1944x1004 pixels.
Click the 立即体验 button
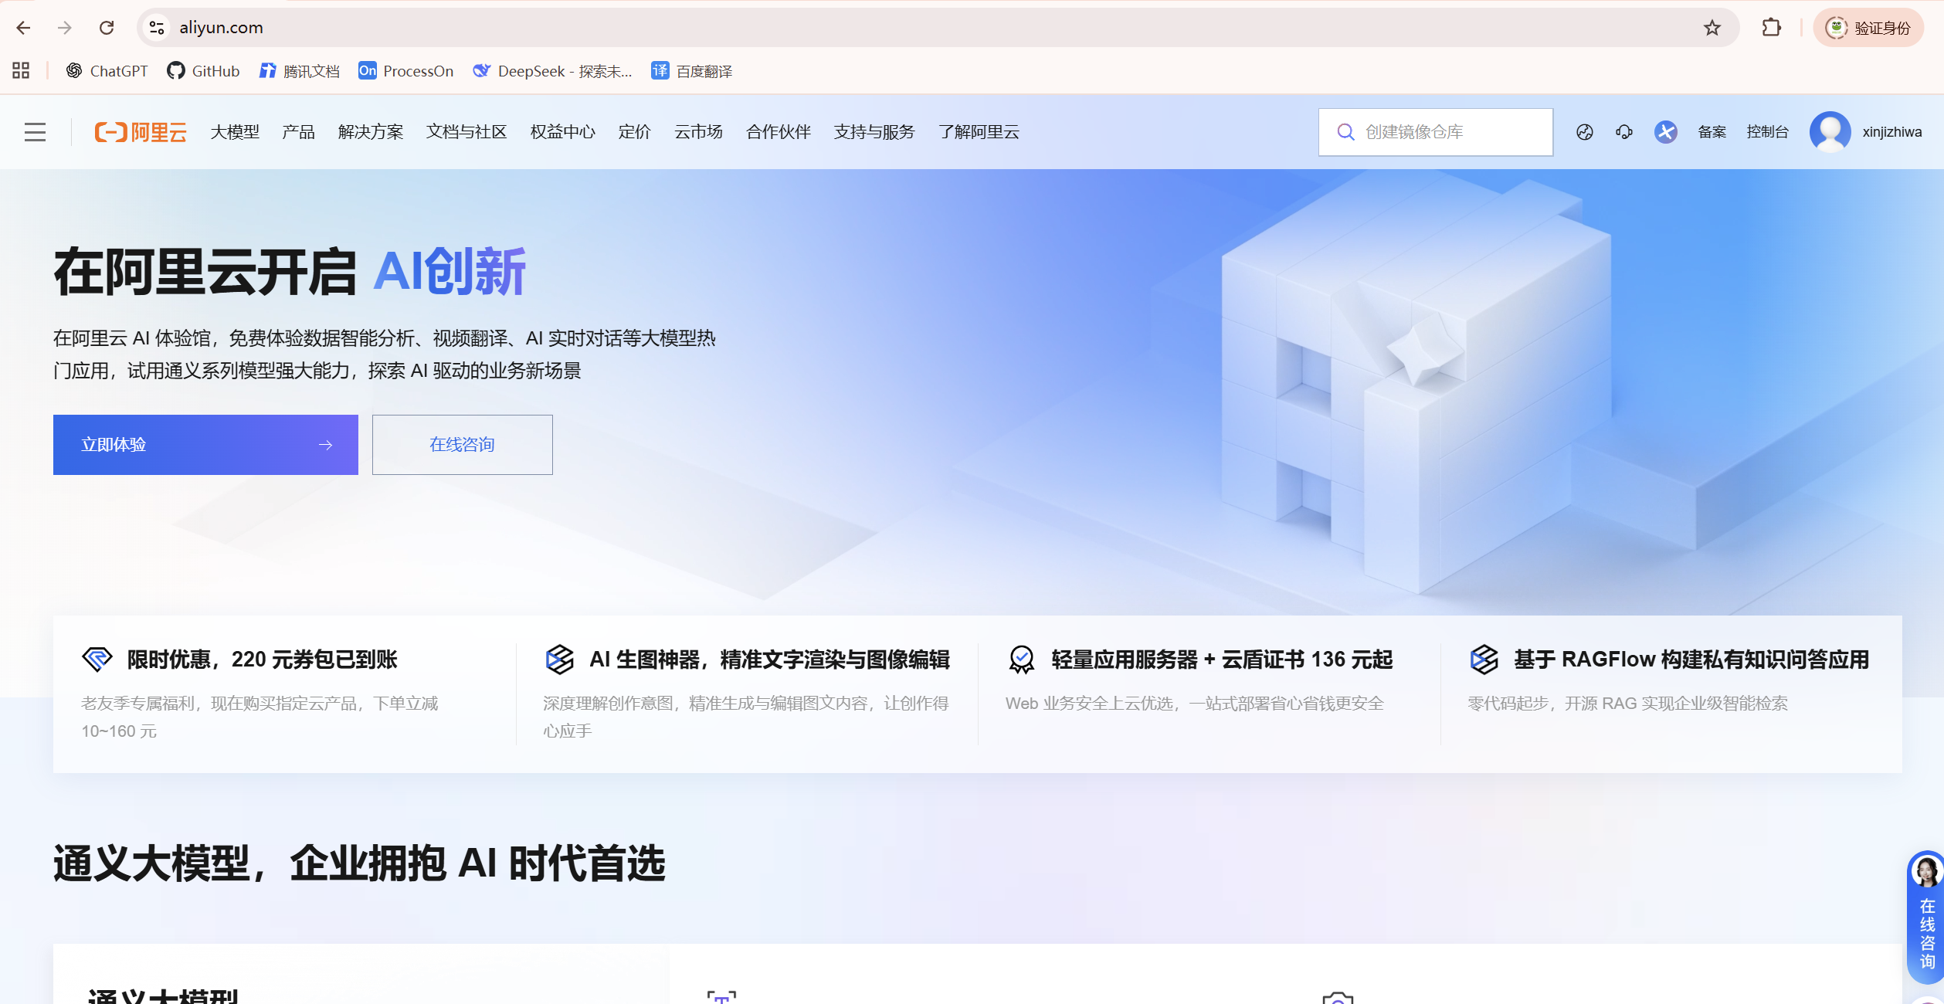click(205, 445)
